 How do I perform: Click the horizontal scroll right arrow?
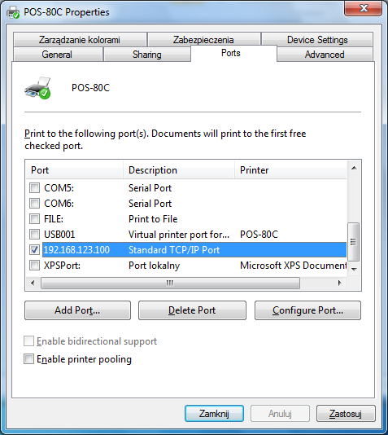click(340, 283)
